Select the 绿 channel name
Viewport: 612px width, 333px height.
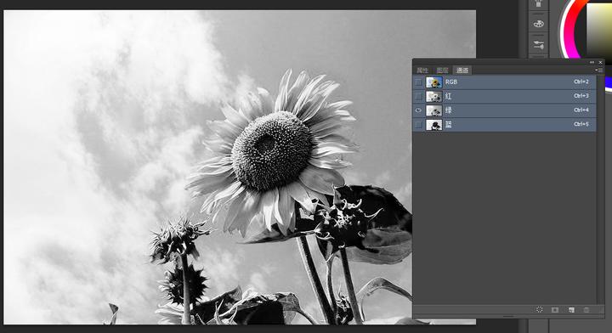(449, 110)
